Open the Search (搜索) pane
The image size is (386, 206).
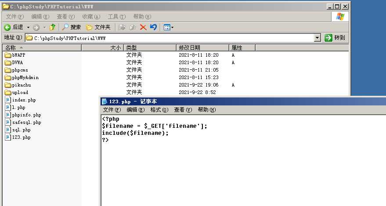click(71, 27)
